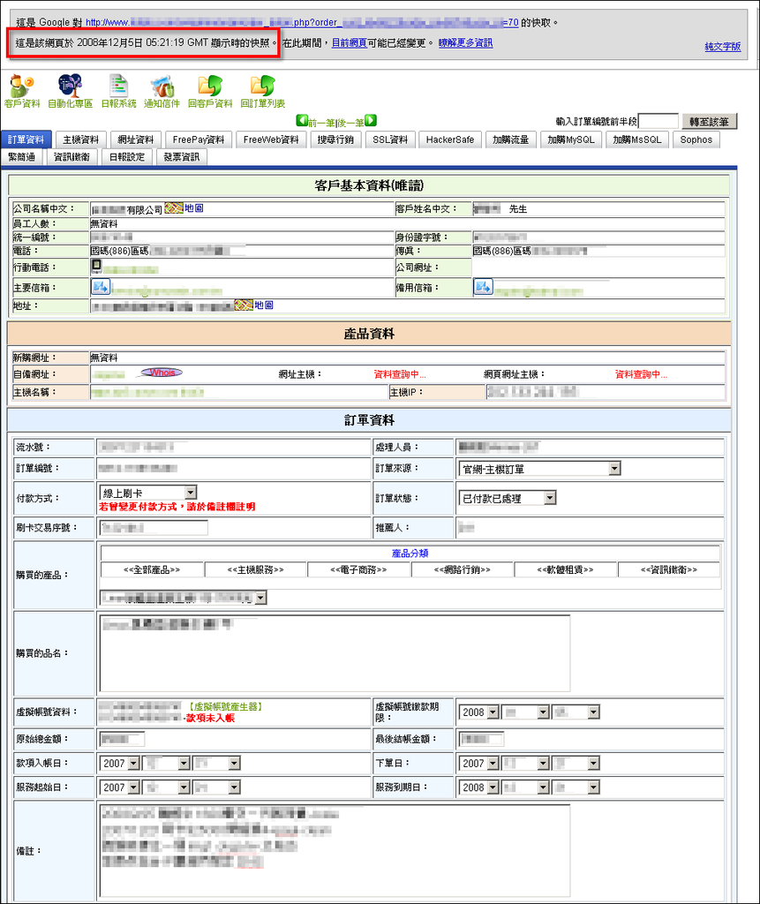The width and height of the screenshot is (760, 904).
Task: Click the mail icon for 主要信箱
Action: [x=101, y=286]
